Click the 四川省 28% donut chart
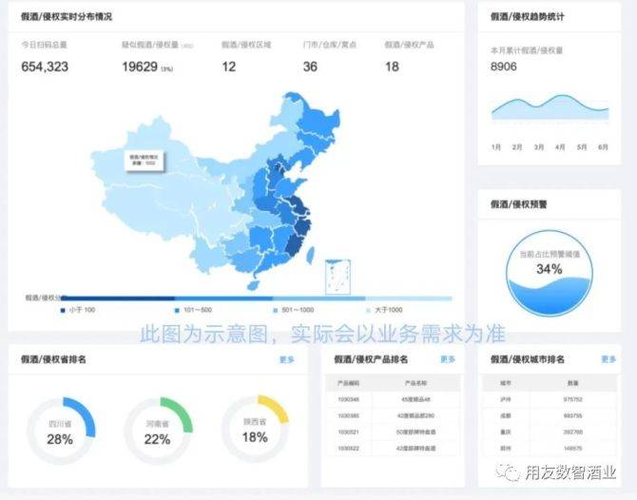The width and height of the screenshot is (637, 500). [61, 431]
